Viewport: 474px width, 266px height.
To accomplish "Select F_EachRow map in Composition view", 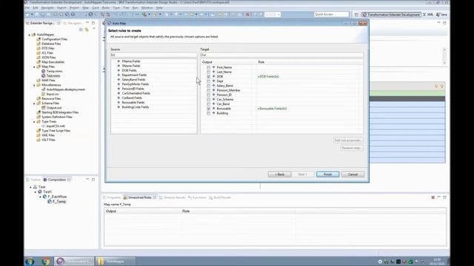I will click(57, 197).
